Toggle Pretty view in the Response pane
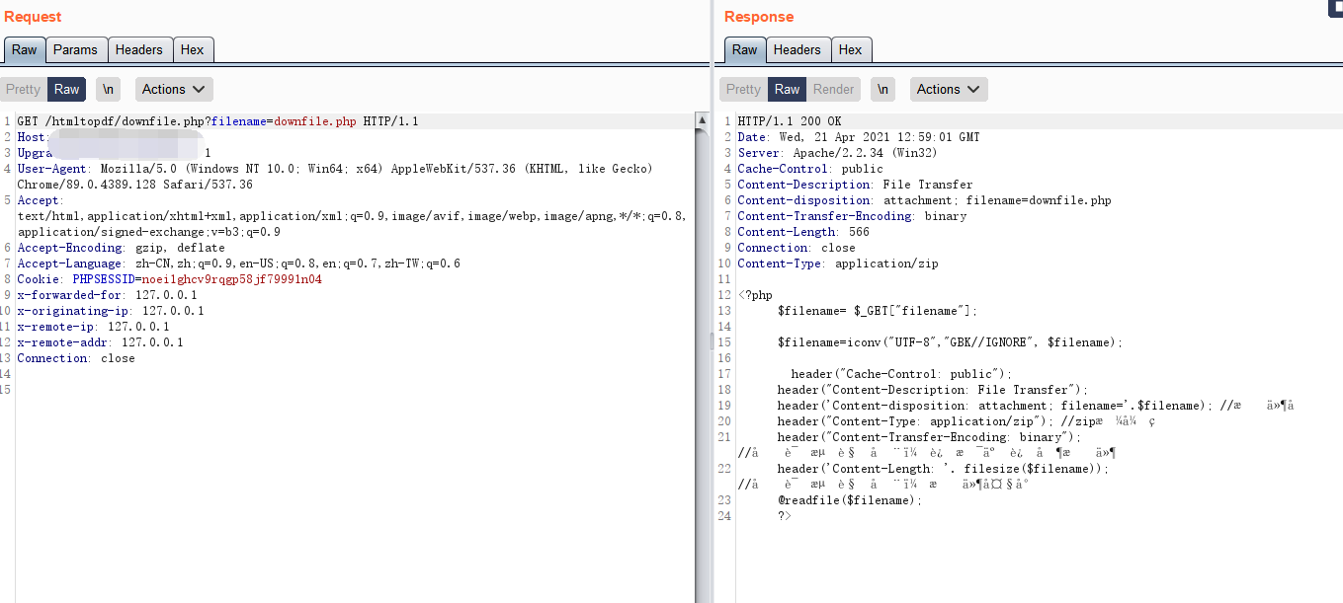Screen dimensions: 1343x603 tap(743, 89)
